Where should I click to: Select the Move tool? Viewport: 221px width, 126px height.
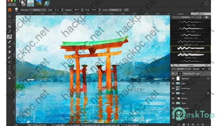coord(9,16)
